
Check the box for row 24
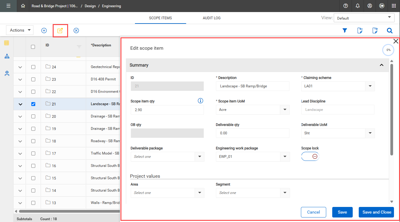[x=33, y=67]
